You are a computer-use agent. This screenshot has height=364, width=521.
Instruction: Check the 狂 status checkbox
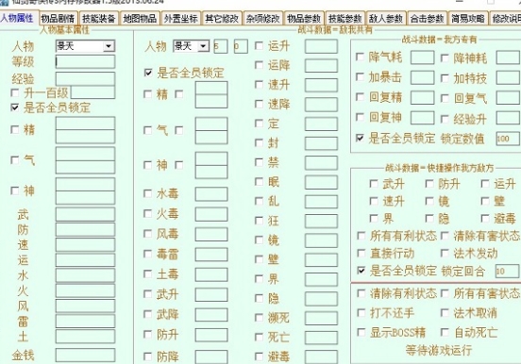pos(259,221)
